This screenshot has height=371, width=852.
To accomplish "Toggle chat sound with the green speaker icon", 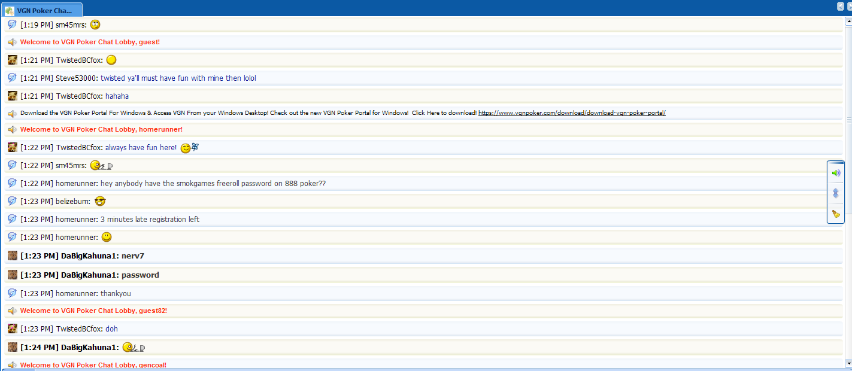I will coord(836,173).
